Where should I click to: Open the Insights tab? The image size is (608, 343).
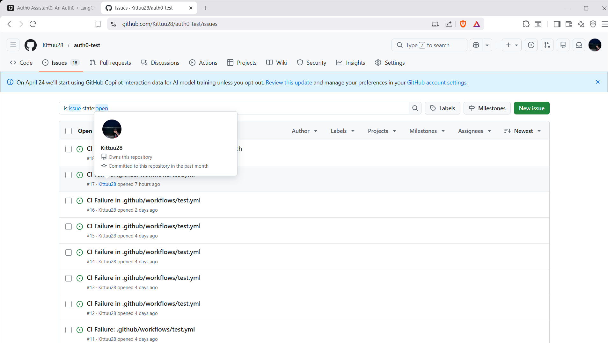[351, 63]
